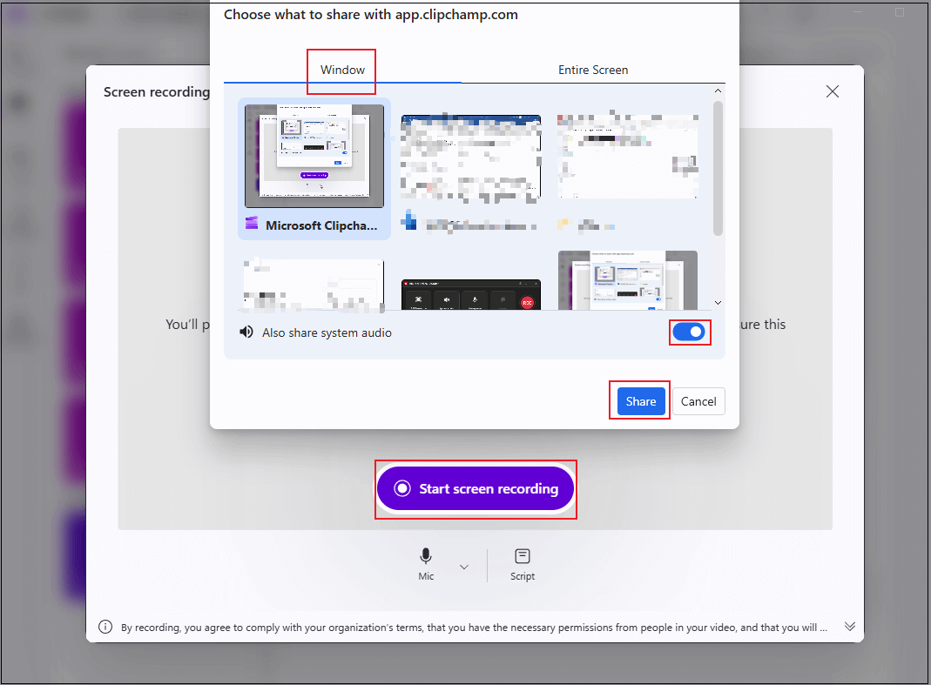Click the info icon near the recording disclaimer
The width and height of the screenshot is (931, 685).
(105, 627)
